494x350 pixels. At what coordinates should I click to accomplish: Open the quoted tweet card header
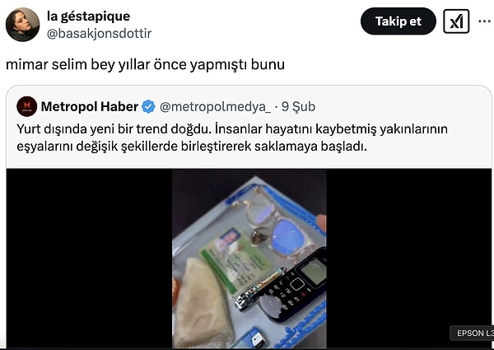click(166, 106)
